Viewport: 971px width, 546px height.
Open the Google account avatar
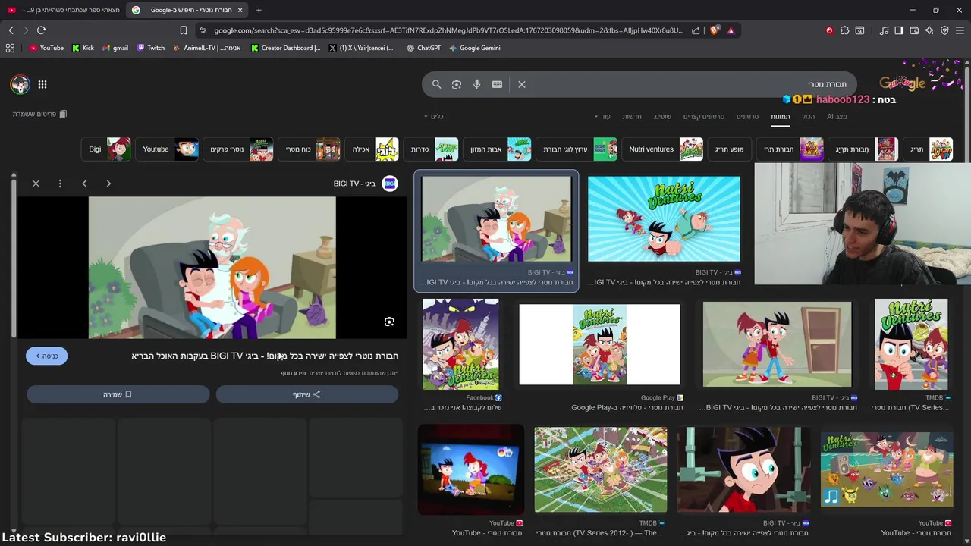pos(20,84)
